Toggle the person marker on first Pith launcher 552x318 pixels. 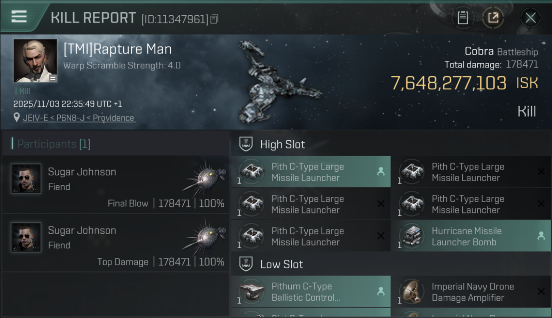pos(381,172)
